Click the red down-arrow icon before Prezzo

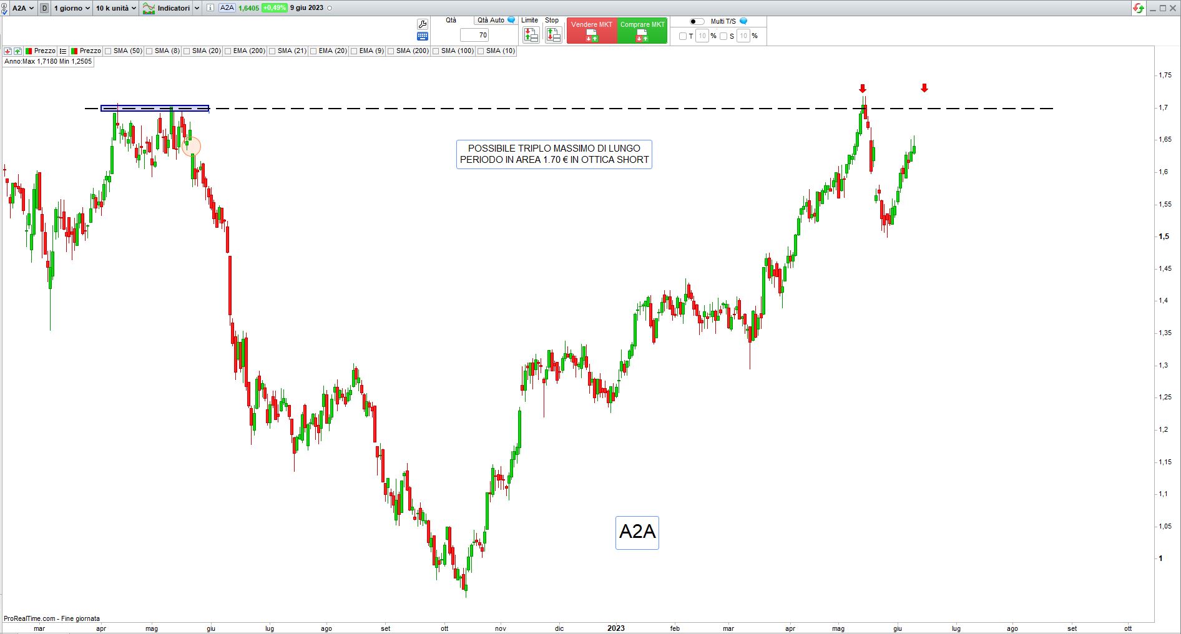8,51
